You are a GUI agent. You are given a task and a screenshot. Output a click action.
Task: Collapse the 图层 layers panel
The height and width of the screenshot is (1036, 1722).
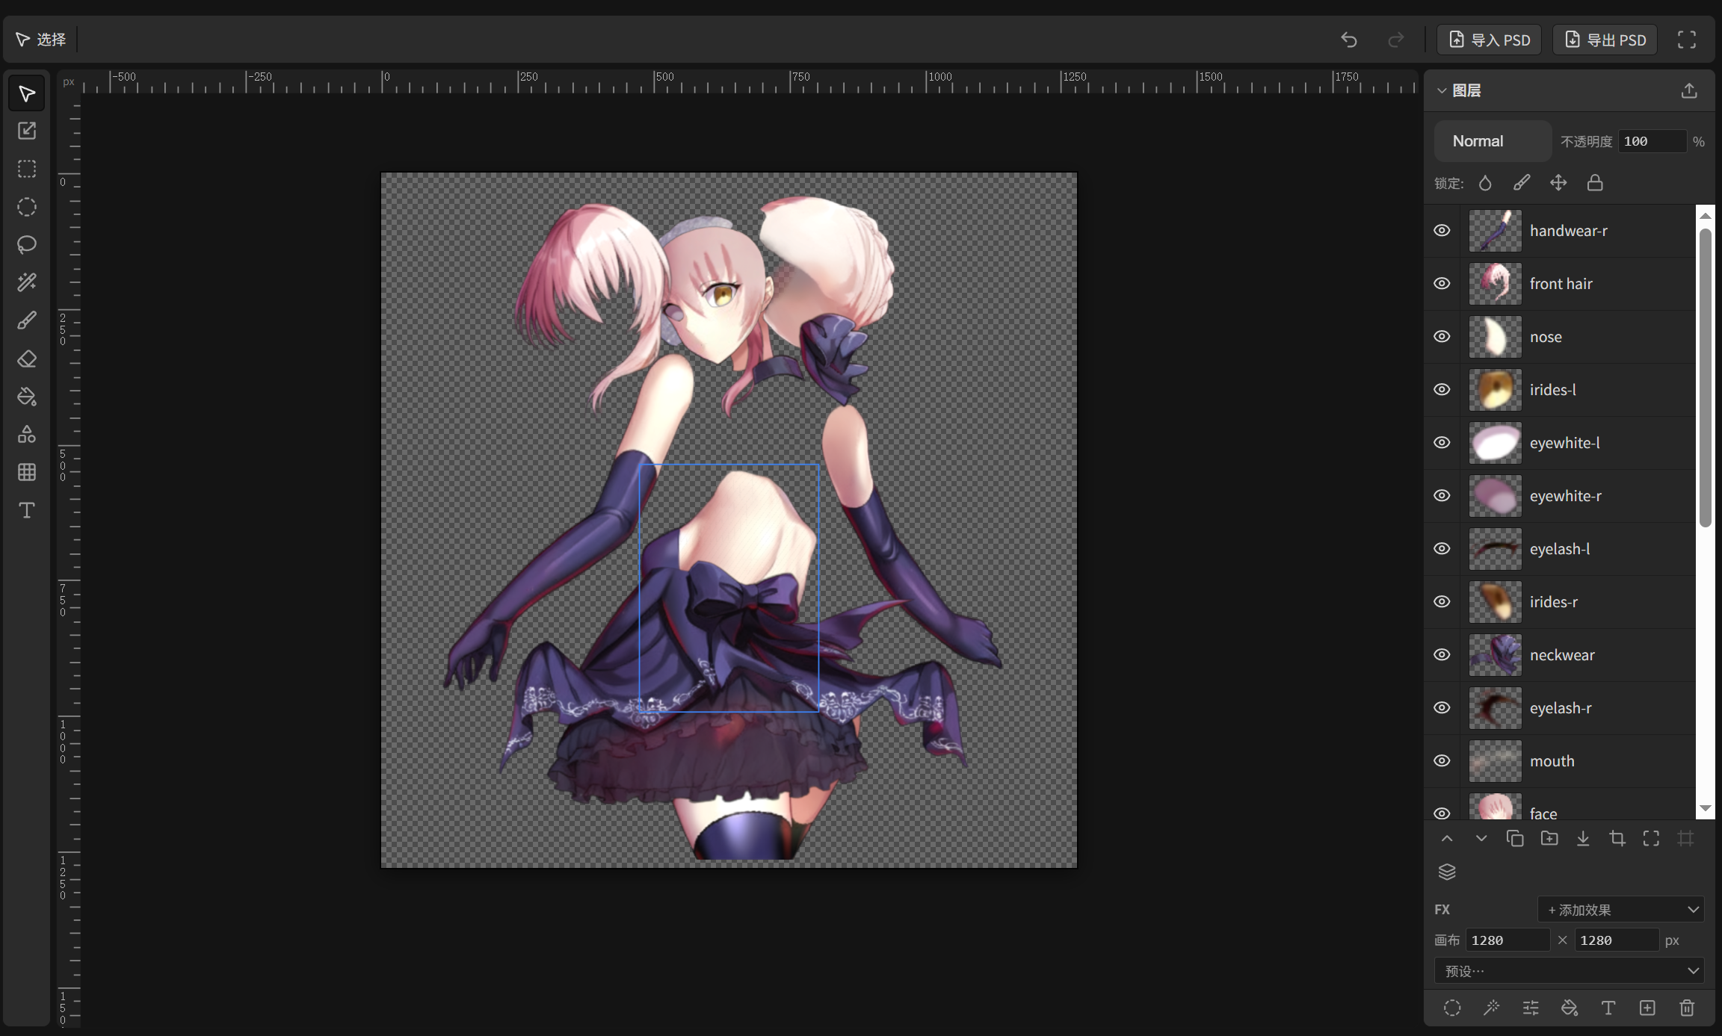(x=1442, y=90)
